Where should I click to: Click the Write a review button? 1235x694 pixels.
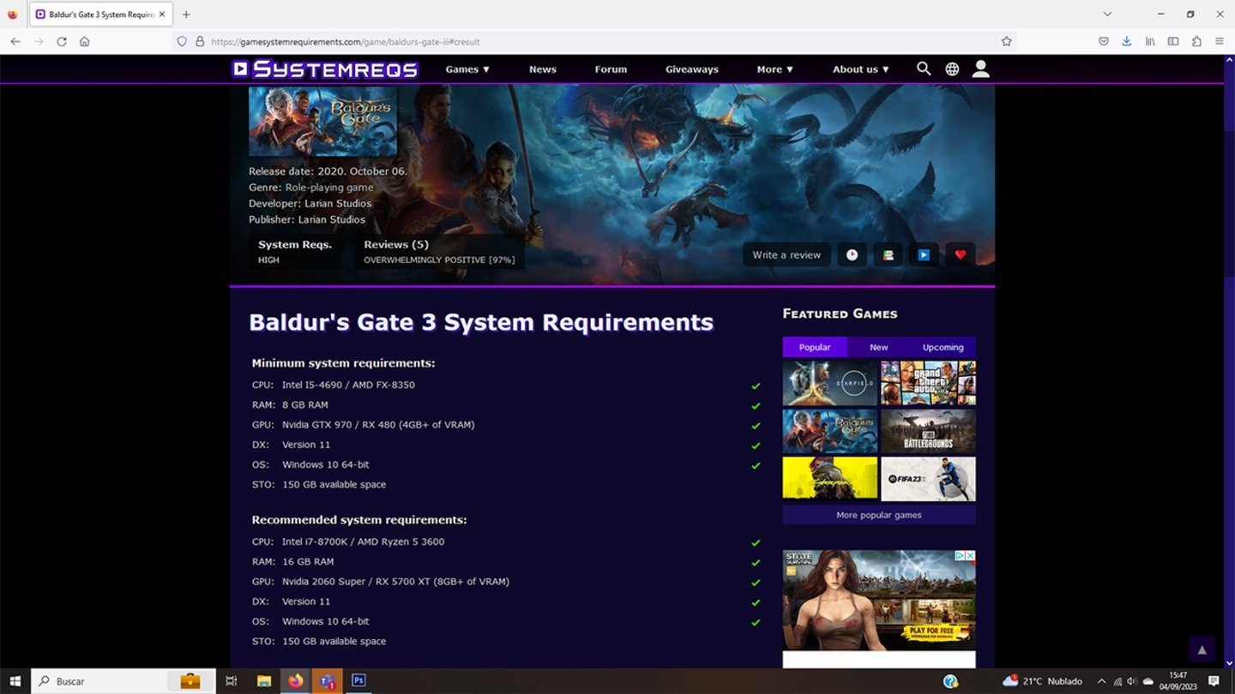click(786, 254)
